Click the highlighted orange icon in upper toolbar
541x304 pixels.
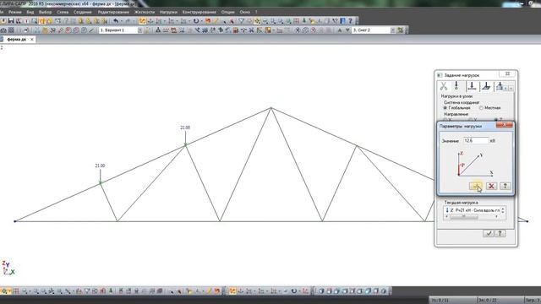click(142, 21)
